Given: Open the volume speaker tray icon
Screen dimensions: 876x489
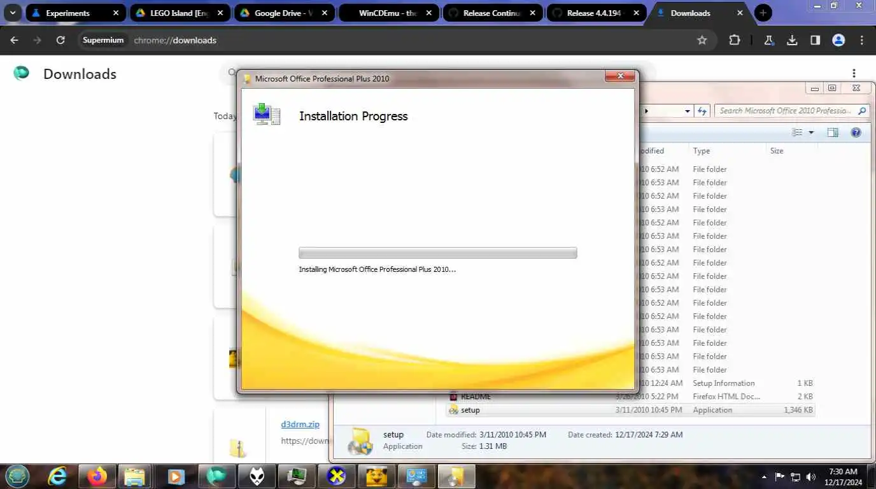Looking at the screenshot, I should pos(810,476).
